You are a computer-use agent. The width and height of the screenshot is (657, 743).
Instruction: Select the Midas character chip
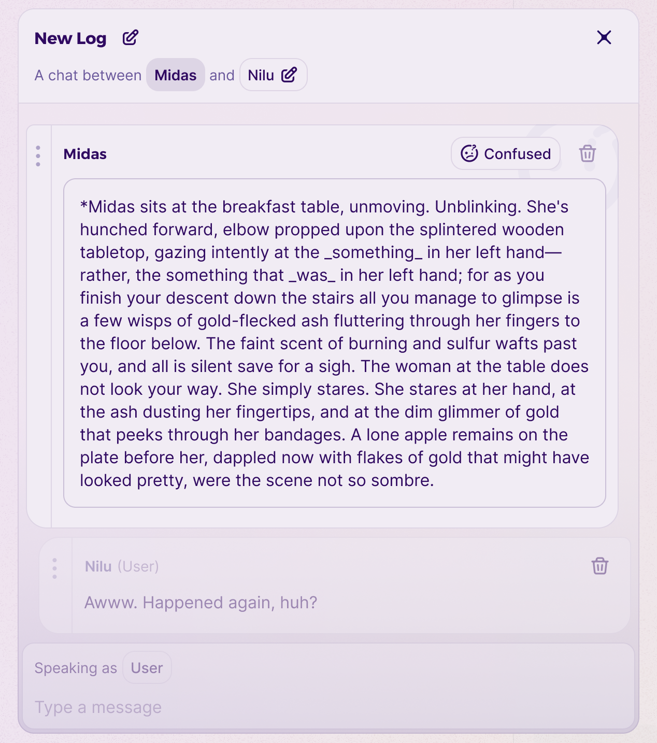click(x=176, y=75)
